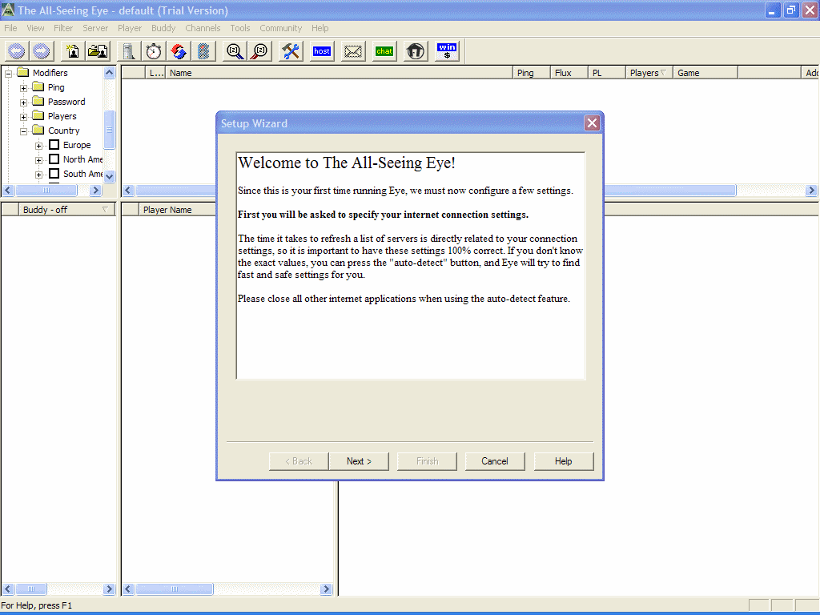This screenshot has width=820, height=615.
Task: Collapse the Country tree node
Action: coord(23,131)
